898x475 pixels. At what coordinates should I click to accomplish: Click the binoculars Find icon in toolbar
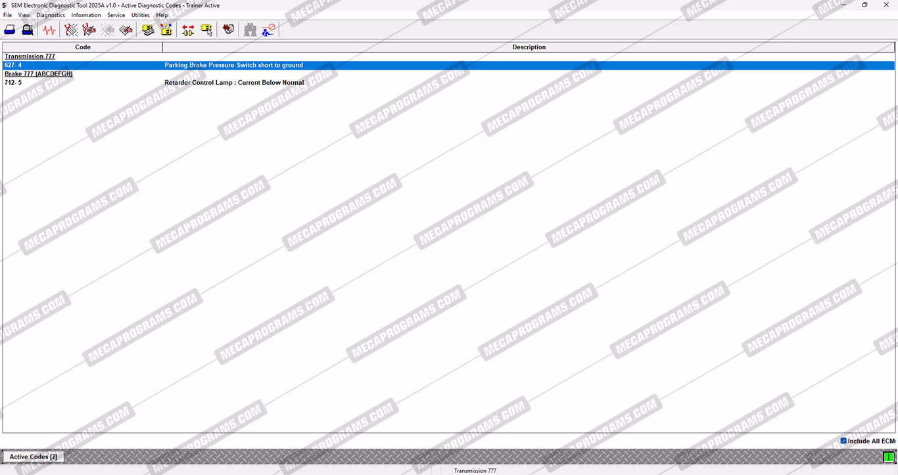[250, 30]
